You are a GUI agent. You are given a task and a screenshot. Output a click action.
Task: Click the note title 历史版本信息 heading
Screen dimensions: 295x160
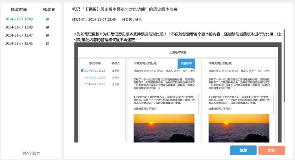[x=125, y=9]
